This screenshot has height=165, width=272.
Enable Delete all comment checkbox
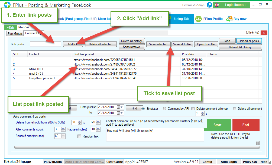pyautogui.click(x=235, y=109)
